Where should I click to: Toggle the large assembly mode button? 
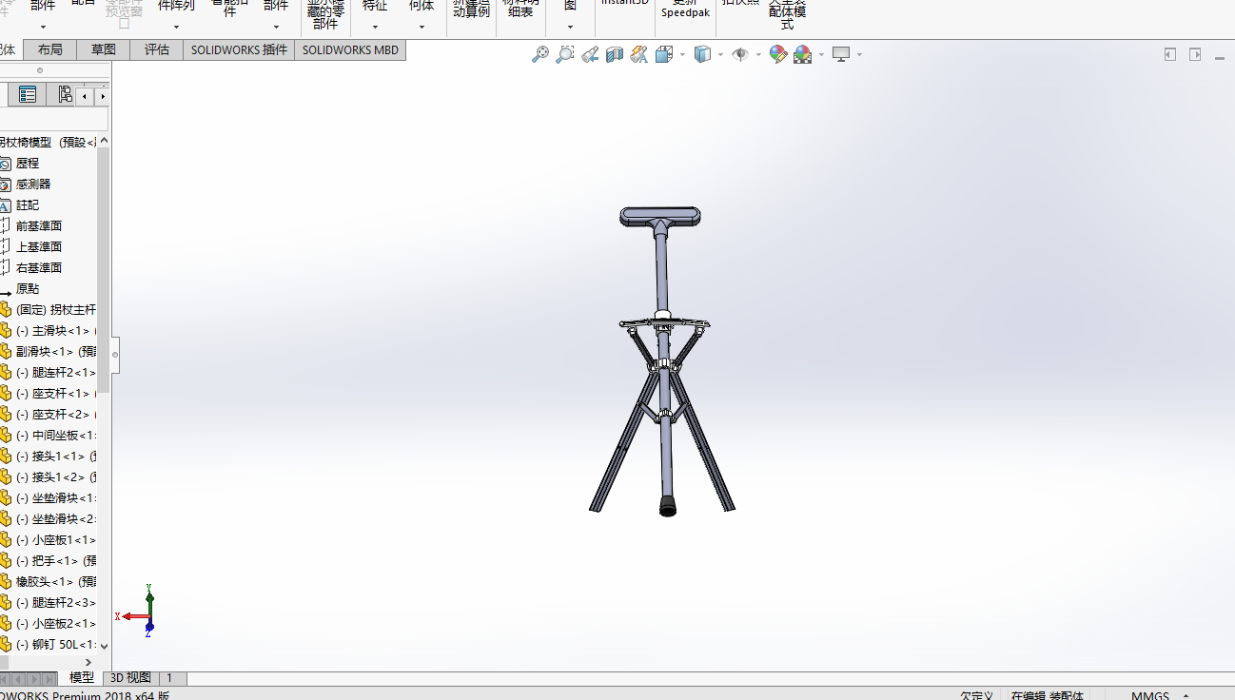coord(787,14)
